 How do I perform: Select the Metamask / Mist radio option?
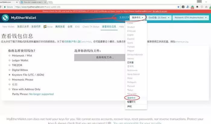click(x=9, y=55)
